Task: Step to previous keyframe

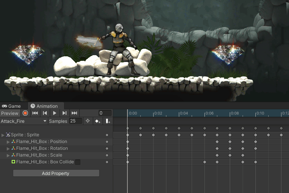Action: pyautogui.click(x=45, y=113)
